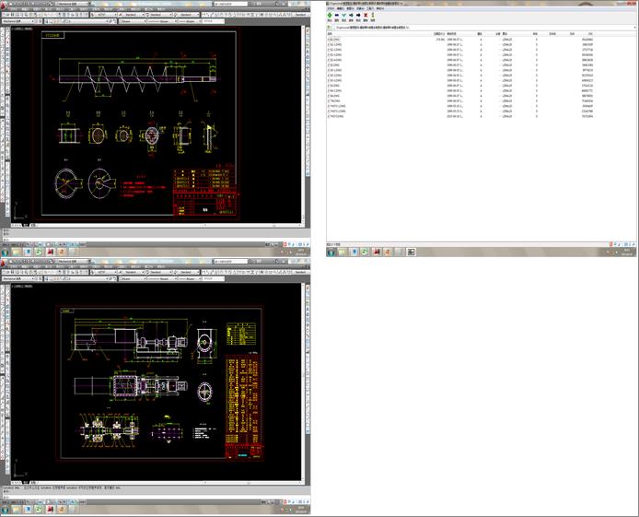Open the ByLayer color dropdown in top AutoCAD window
This screenshot has height=517, width=639.
132,21
